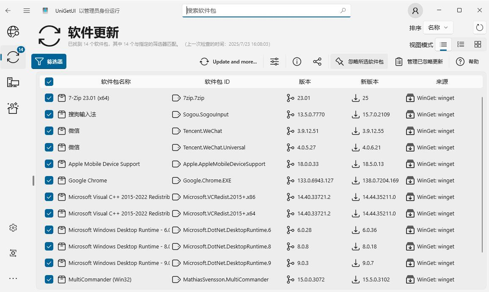The image size is (489, 292).
Task: Uncheck the Google Chrome package checkbox
Action: click(49, 181)
